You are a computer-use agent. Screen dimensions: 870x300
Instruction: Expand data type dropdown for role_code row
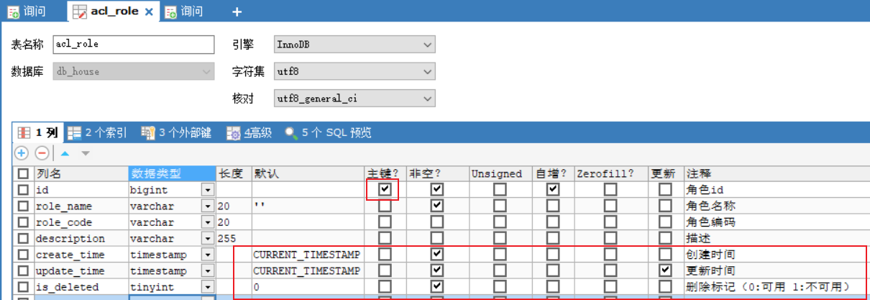[x=208, y=222]
